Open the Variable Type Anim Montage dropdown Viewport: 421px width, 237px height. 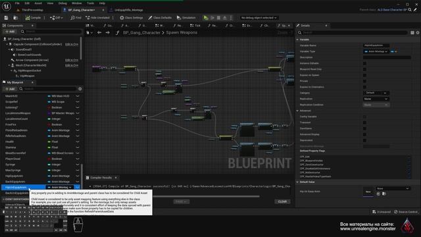point(376,51)
